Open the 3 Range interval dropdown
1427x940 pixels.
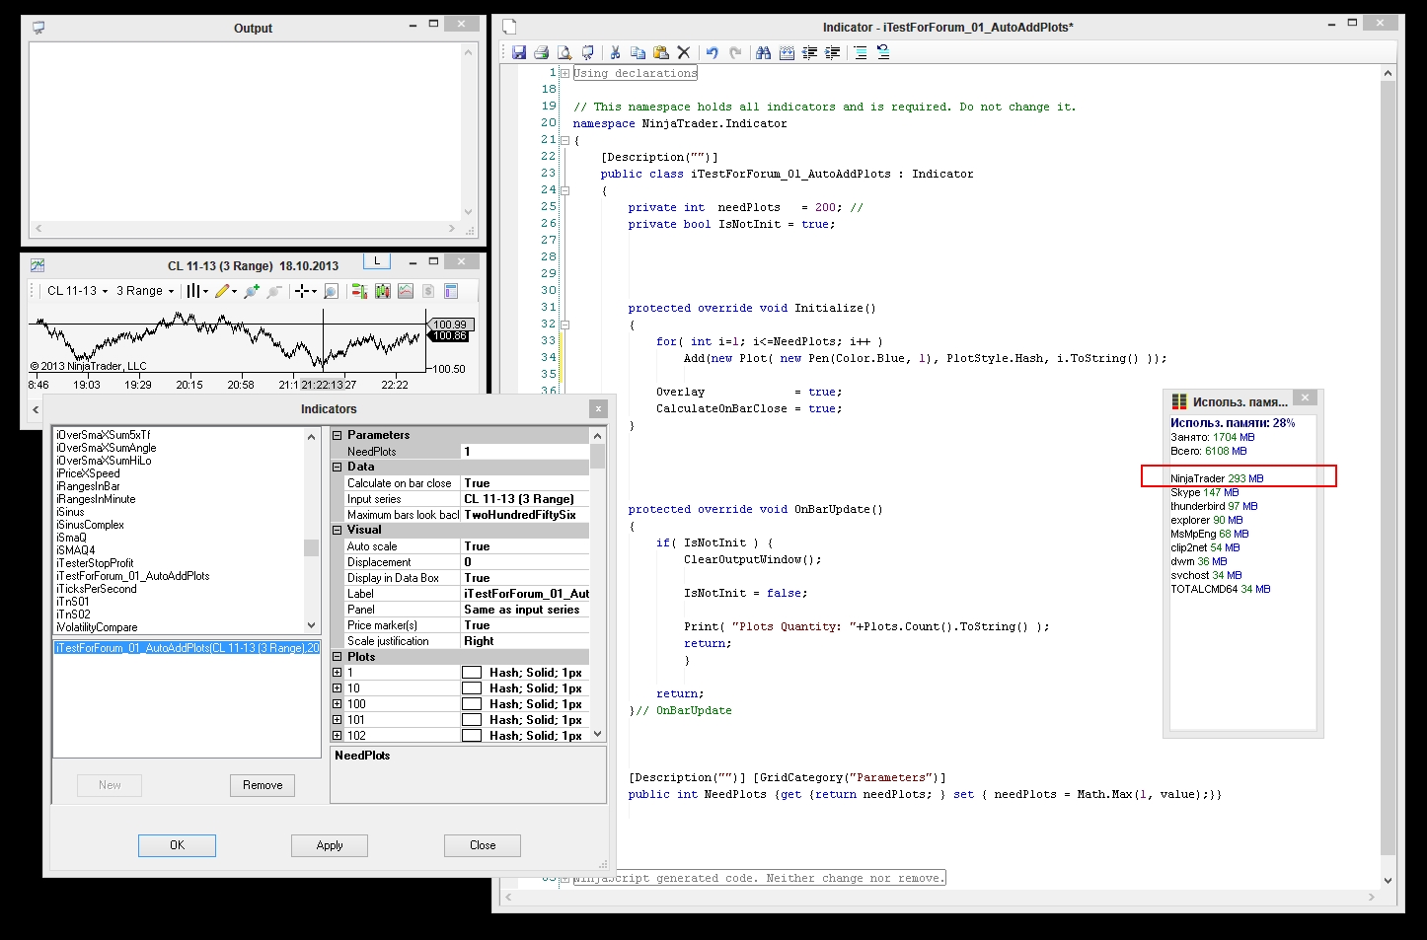point(144,291)
